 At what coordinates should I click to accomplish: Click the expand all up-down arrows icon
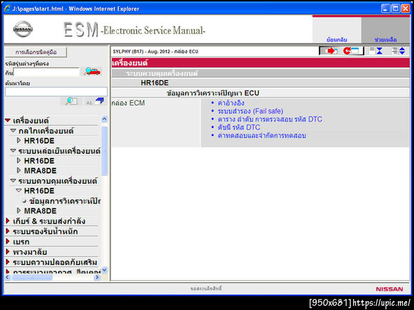tap(399, 50)
